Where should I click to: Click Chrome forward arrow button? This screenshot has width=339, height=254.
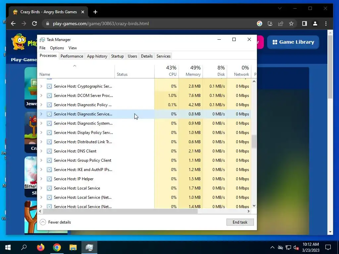click(24, 23)
